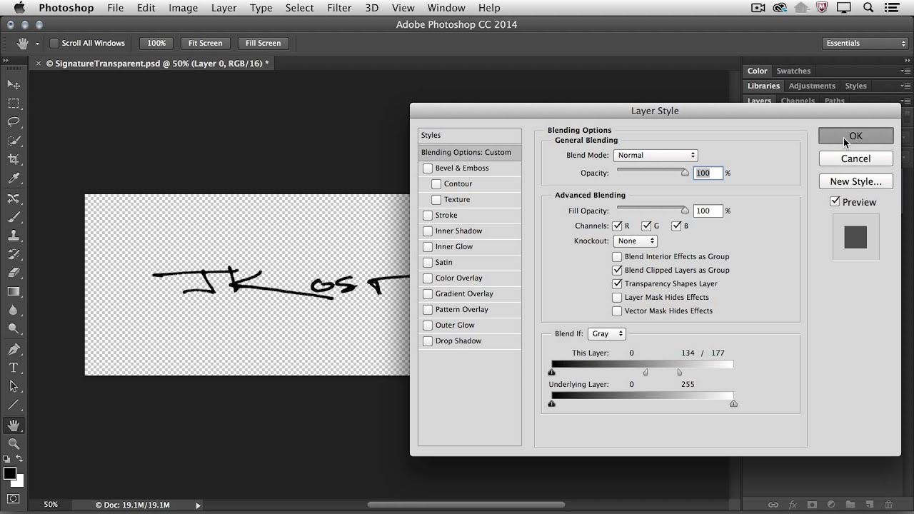914x514 pixels.
Task: Select the Path Selection tool
Action: pyautogui.click(x=14, y=386)
